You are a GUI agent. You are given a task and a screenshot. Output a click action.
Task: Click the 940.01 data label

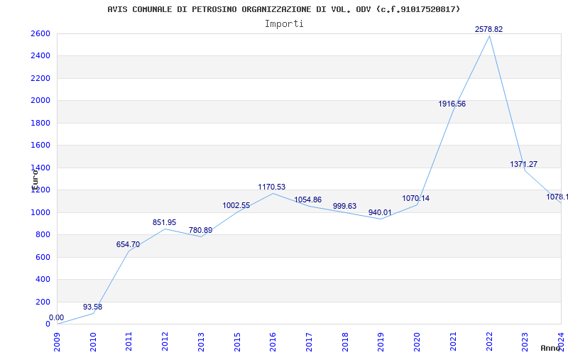[380, 213]
